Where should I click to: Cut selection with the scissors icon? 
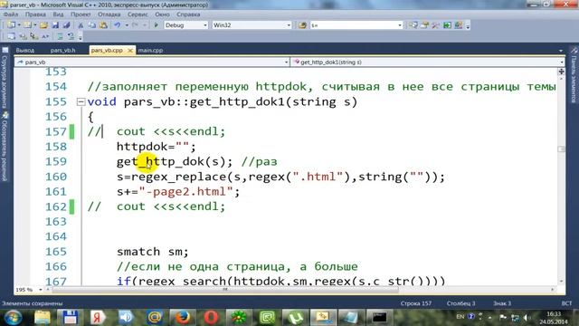81,25
